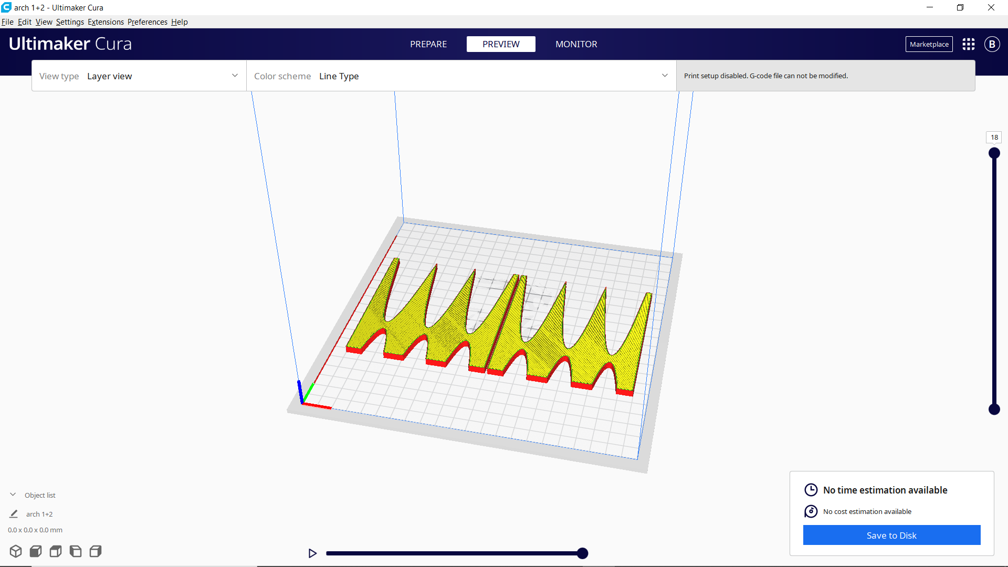Screen dimensions: 1008x567
Task: Open the Extensions menu
Action: (x=106, y=22)
